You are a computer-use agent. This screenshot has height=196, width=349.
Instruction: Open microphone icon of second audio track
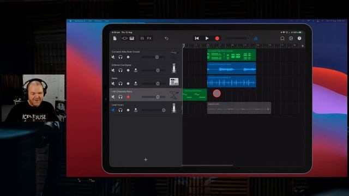[174, 68]
